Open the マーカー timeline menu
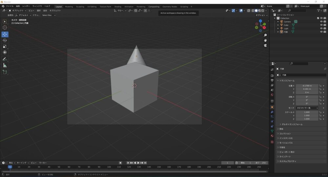The width and height of the screenshot is (328, 177). (43, 163)
